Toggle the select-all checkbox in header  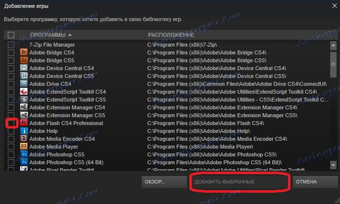[11, 35]
